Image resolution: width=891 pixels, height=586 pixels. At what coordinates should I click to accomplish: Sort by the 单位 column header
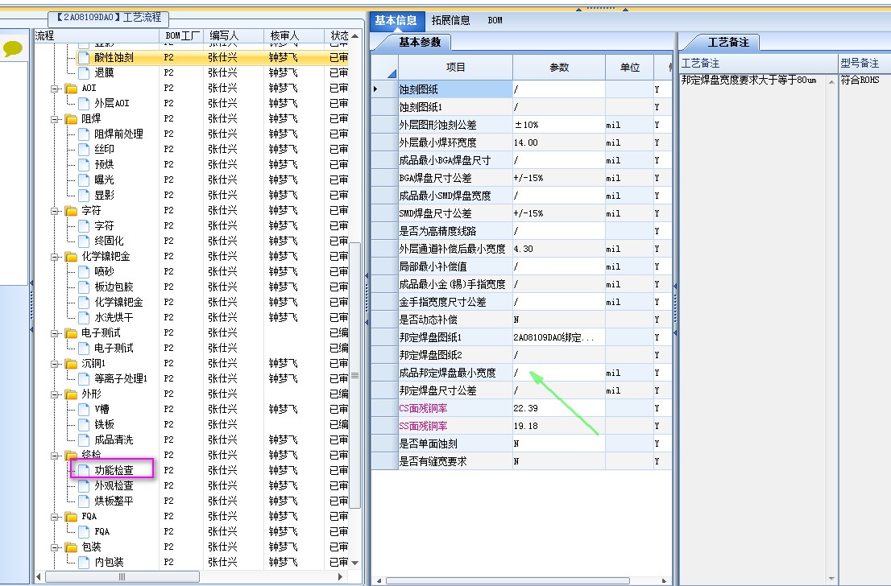pos(630,67)
